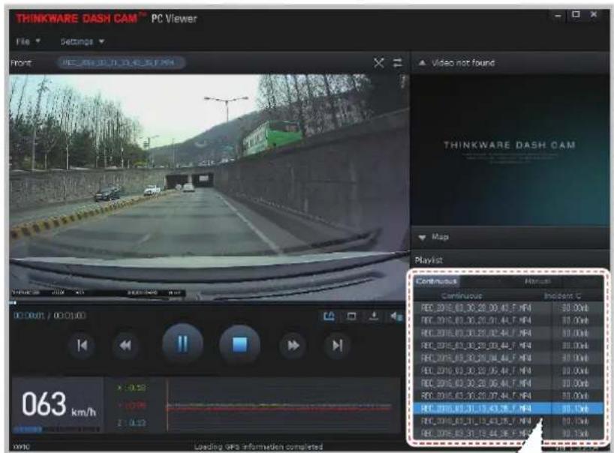614x453 pixels.
Task: Click 'Loading GPS information completed' status text
Action: [258, 447]
